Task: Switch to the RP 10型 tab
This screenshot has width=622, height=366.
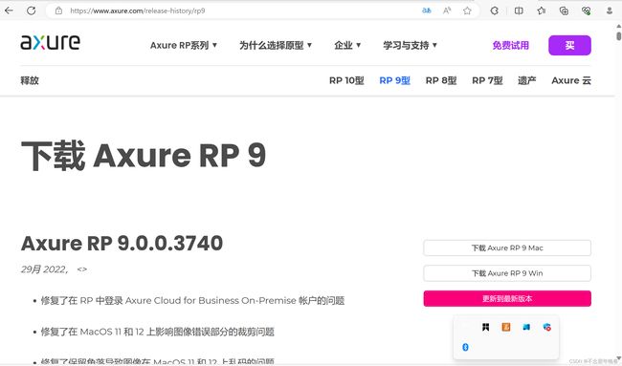Action: (346, 80)
